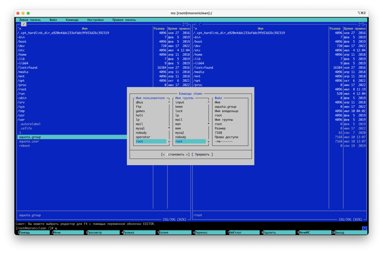Select user nobody in user list
This screenshot has width=383, height=254.
click(141, 133)
